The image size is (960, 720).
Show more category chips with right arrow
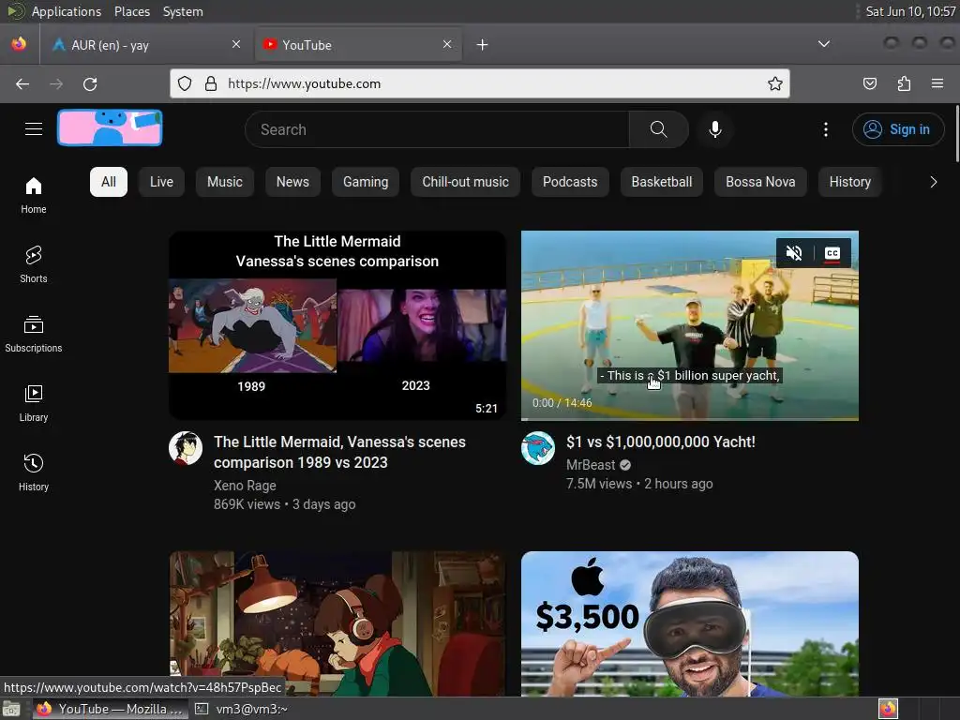coord(933,182)
